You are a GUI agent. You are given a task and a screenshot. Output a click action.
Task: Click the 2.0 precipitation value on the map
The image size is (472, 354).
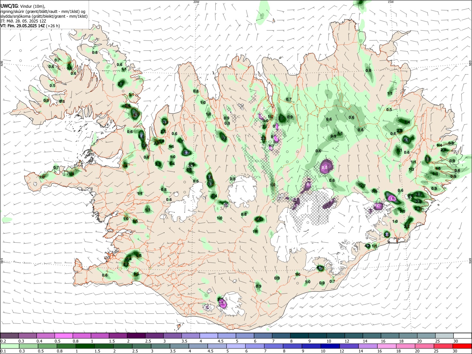click(156, 142)
